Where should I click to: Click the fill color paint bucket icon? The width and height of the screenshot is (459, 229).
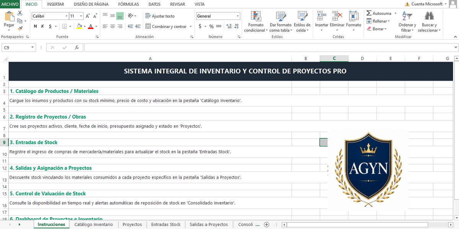79,26
